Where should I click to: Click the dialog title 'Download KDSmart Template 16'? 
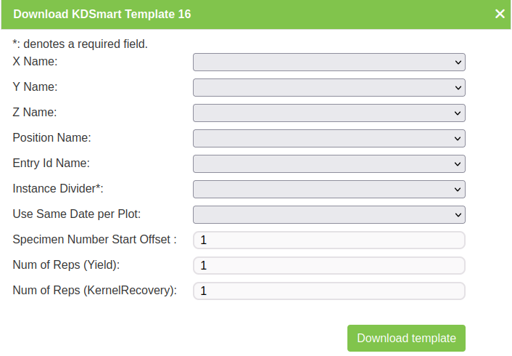(x=102, y=14)
